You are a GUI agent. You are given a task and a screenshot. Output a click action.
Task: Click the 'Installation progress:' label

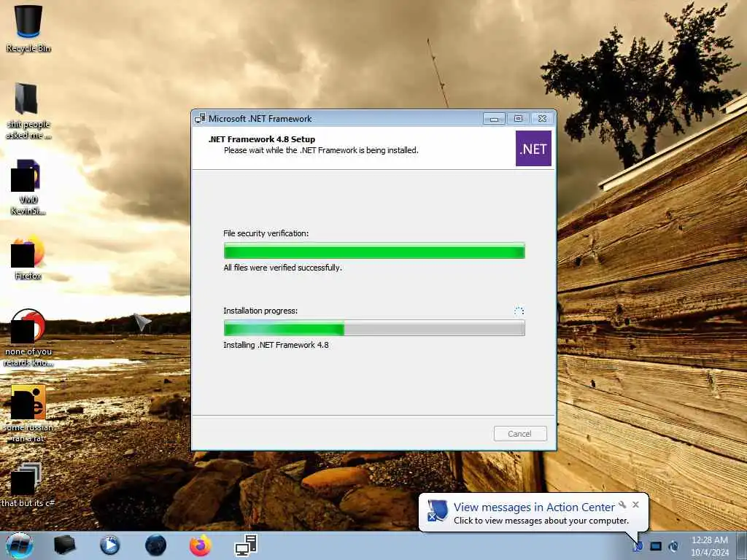(x=260, y=311)
